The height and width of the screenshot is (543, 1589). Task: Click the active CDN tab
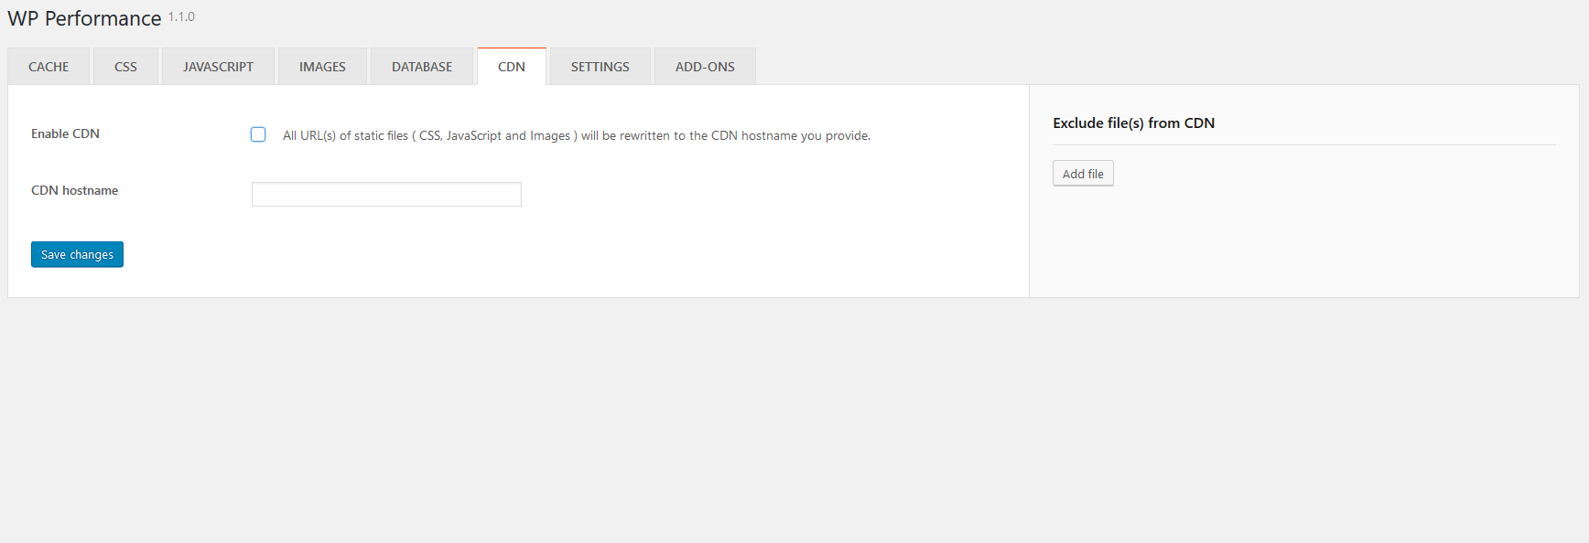pos(512,67)
